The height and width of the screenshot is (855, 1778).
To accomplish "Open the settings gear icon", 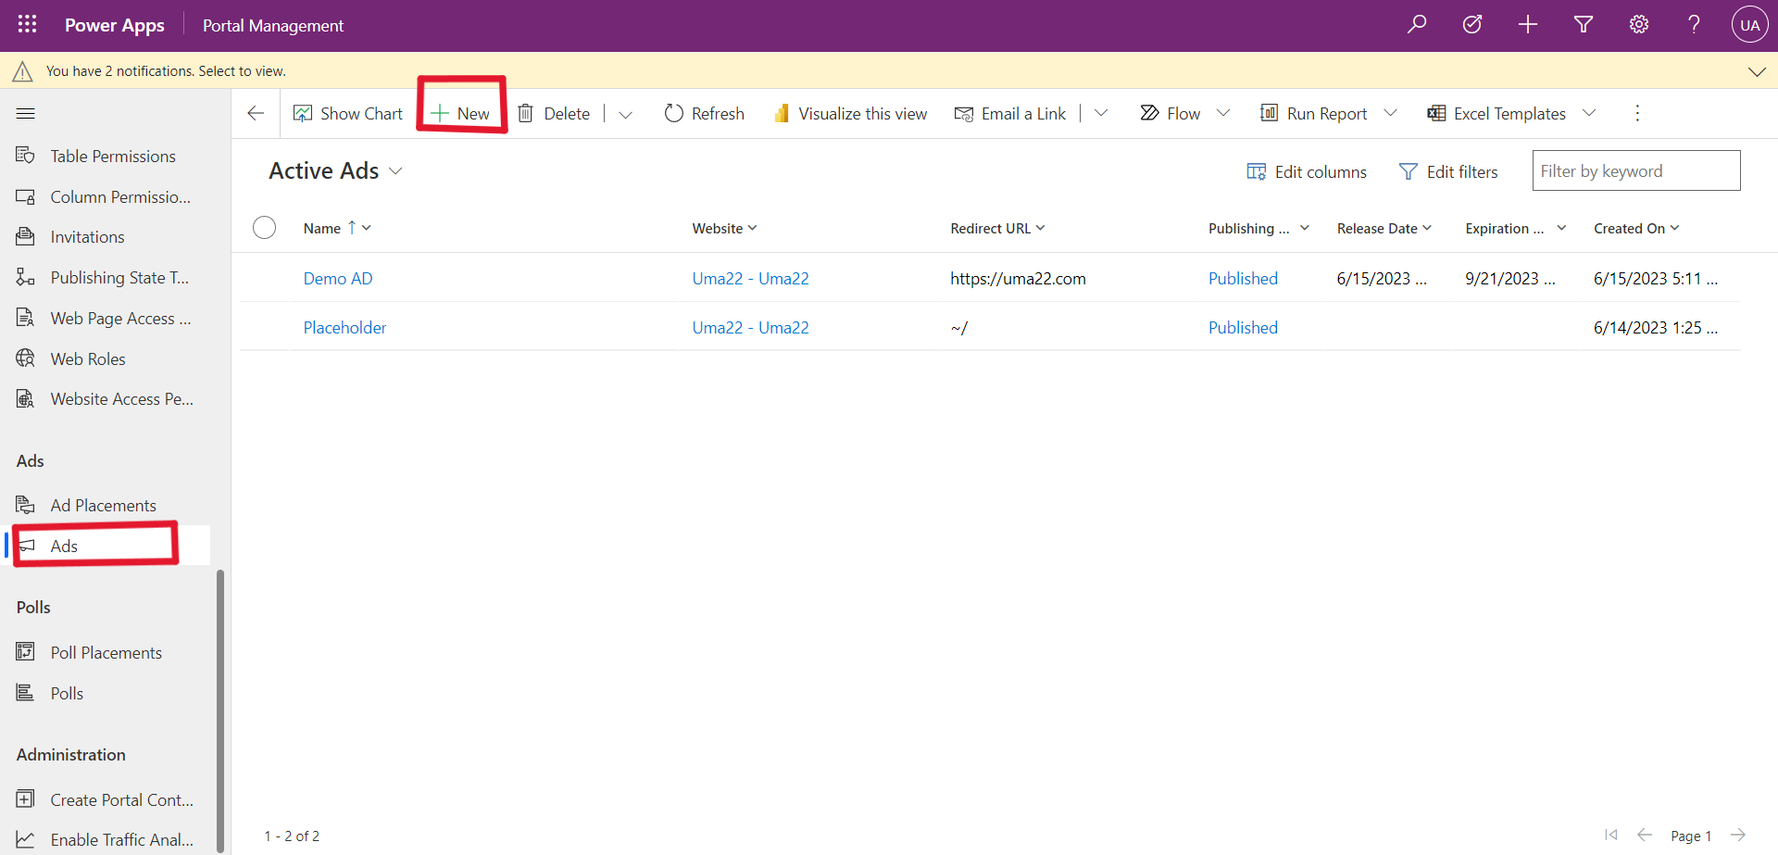I will point(1639,25).
